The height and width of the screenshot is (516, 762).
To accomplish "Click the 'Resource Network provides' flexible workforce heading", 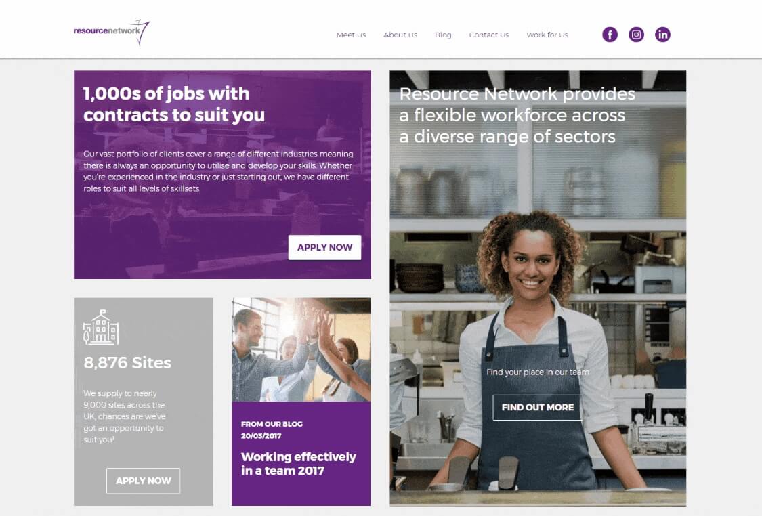I will pos(517,115).
